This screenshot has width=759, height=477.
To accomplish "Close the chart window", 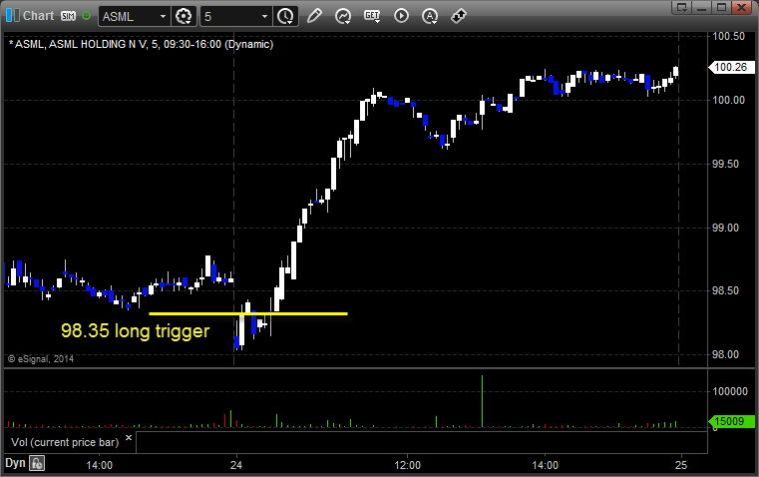I will point(741,7).
